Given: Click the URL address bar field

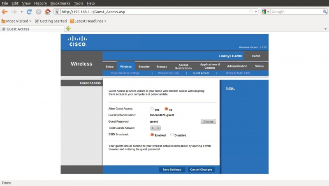Looking at the screenshot, I should click(x=152, y=12).
